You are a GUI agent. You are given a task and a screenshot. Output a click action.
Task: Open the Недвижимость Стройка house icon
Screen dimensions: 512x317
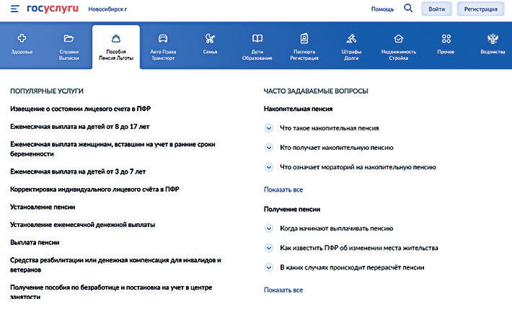[x=398, y=38]
